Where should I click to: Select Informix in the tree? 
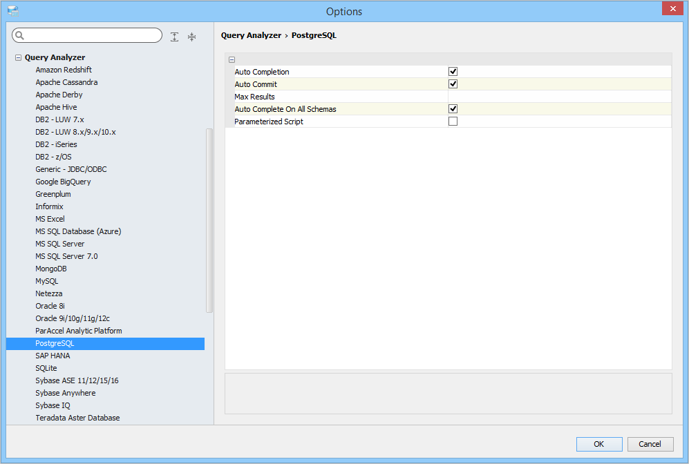coord(49,206)
